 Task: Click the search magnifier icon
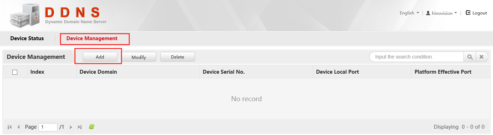pyautogui.click(x=470, y=57)
